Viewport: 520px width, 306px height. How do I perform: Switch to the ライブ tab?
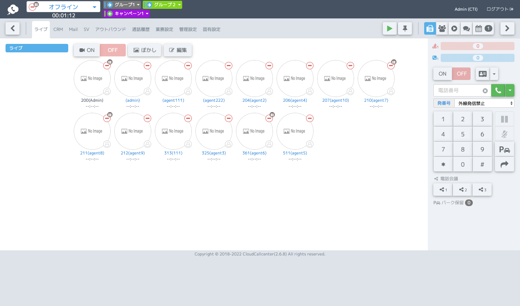[41, 29]
